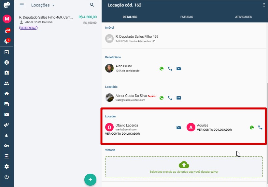
Task: Click Otávio Lacerda's O avatar
Action: 109,127
